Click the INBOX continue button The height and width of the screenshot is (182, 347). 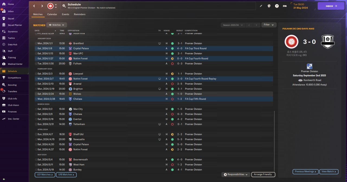tap(331, 6)
